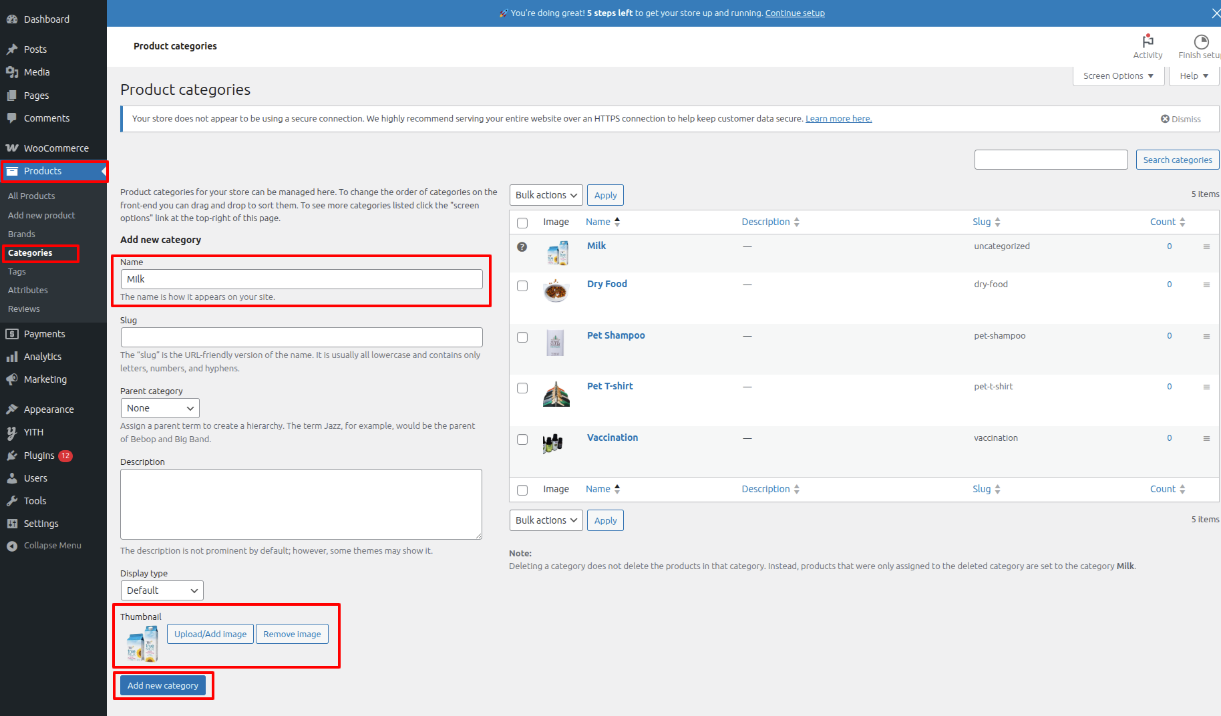Go to WooCommerce in the sidebar
This screenshot has width=1221, height=716.
[x=56, y=148]
